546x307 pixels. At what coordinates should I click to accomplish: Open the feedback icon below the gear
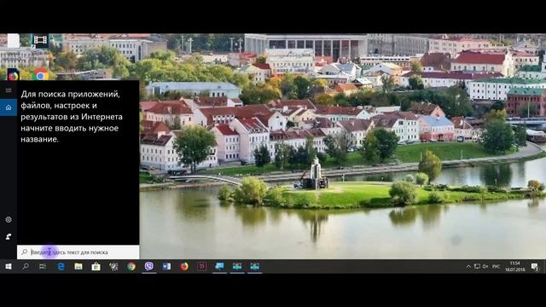[x=9, y=237]
